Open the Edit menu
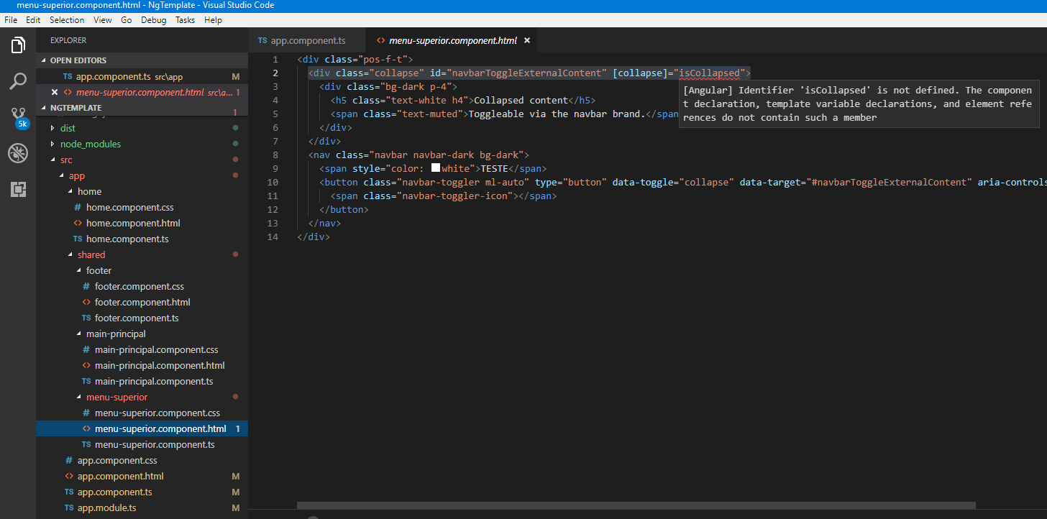This screenshot has width=1047, height=519. [33, 20]
